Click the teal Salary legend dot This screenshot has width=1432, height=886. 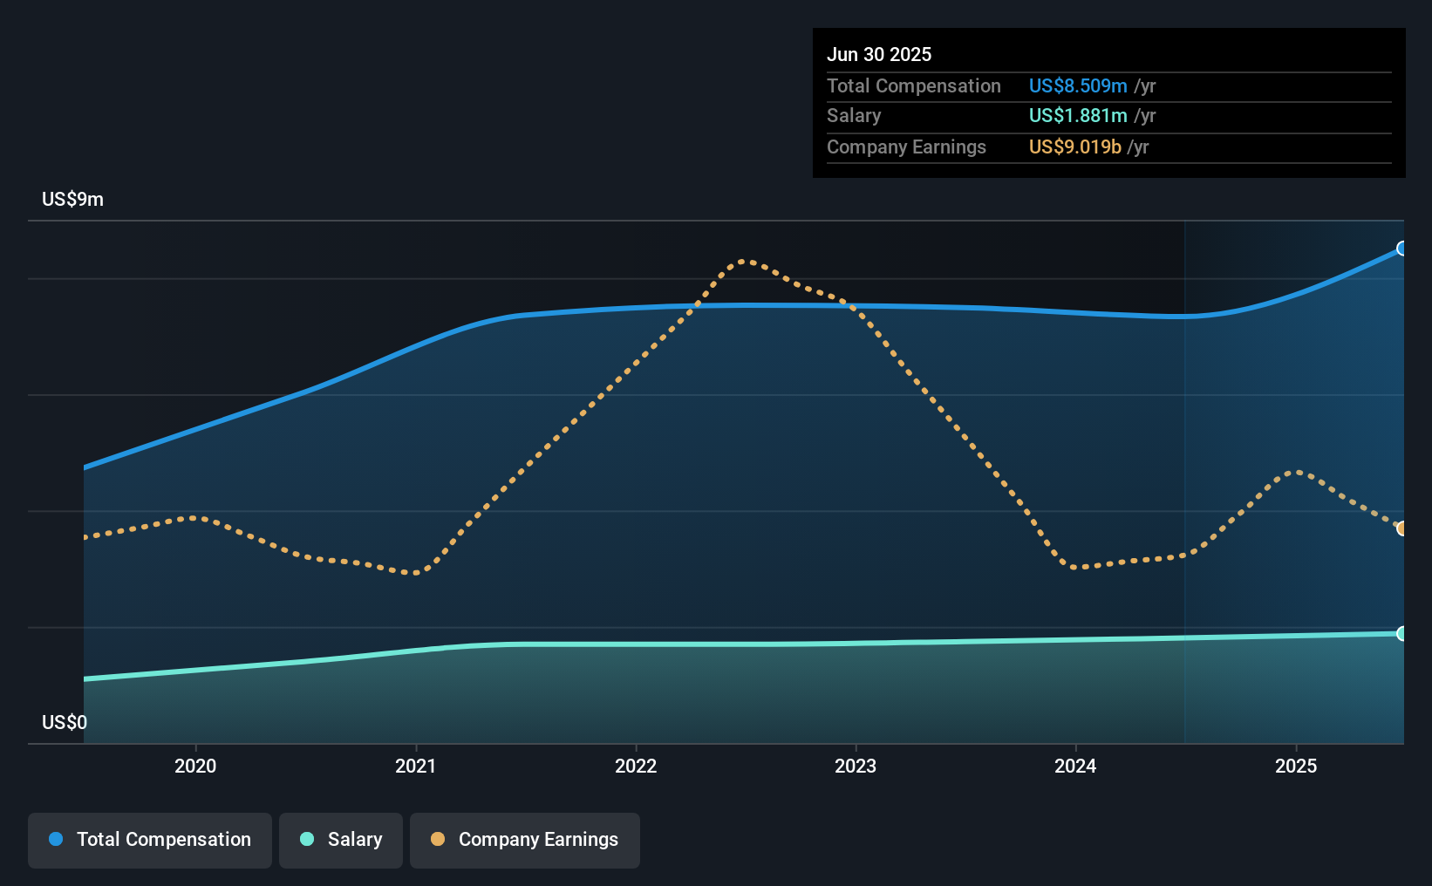(307, 839)
